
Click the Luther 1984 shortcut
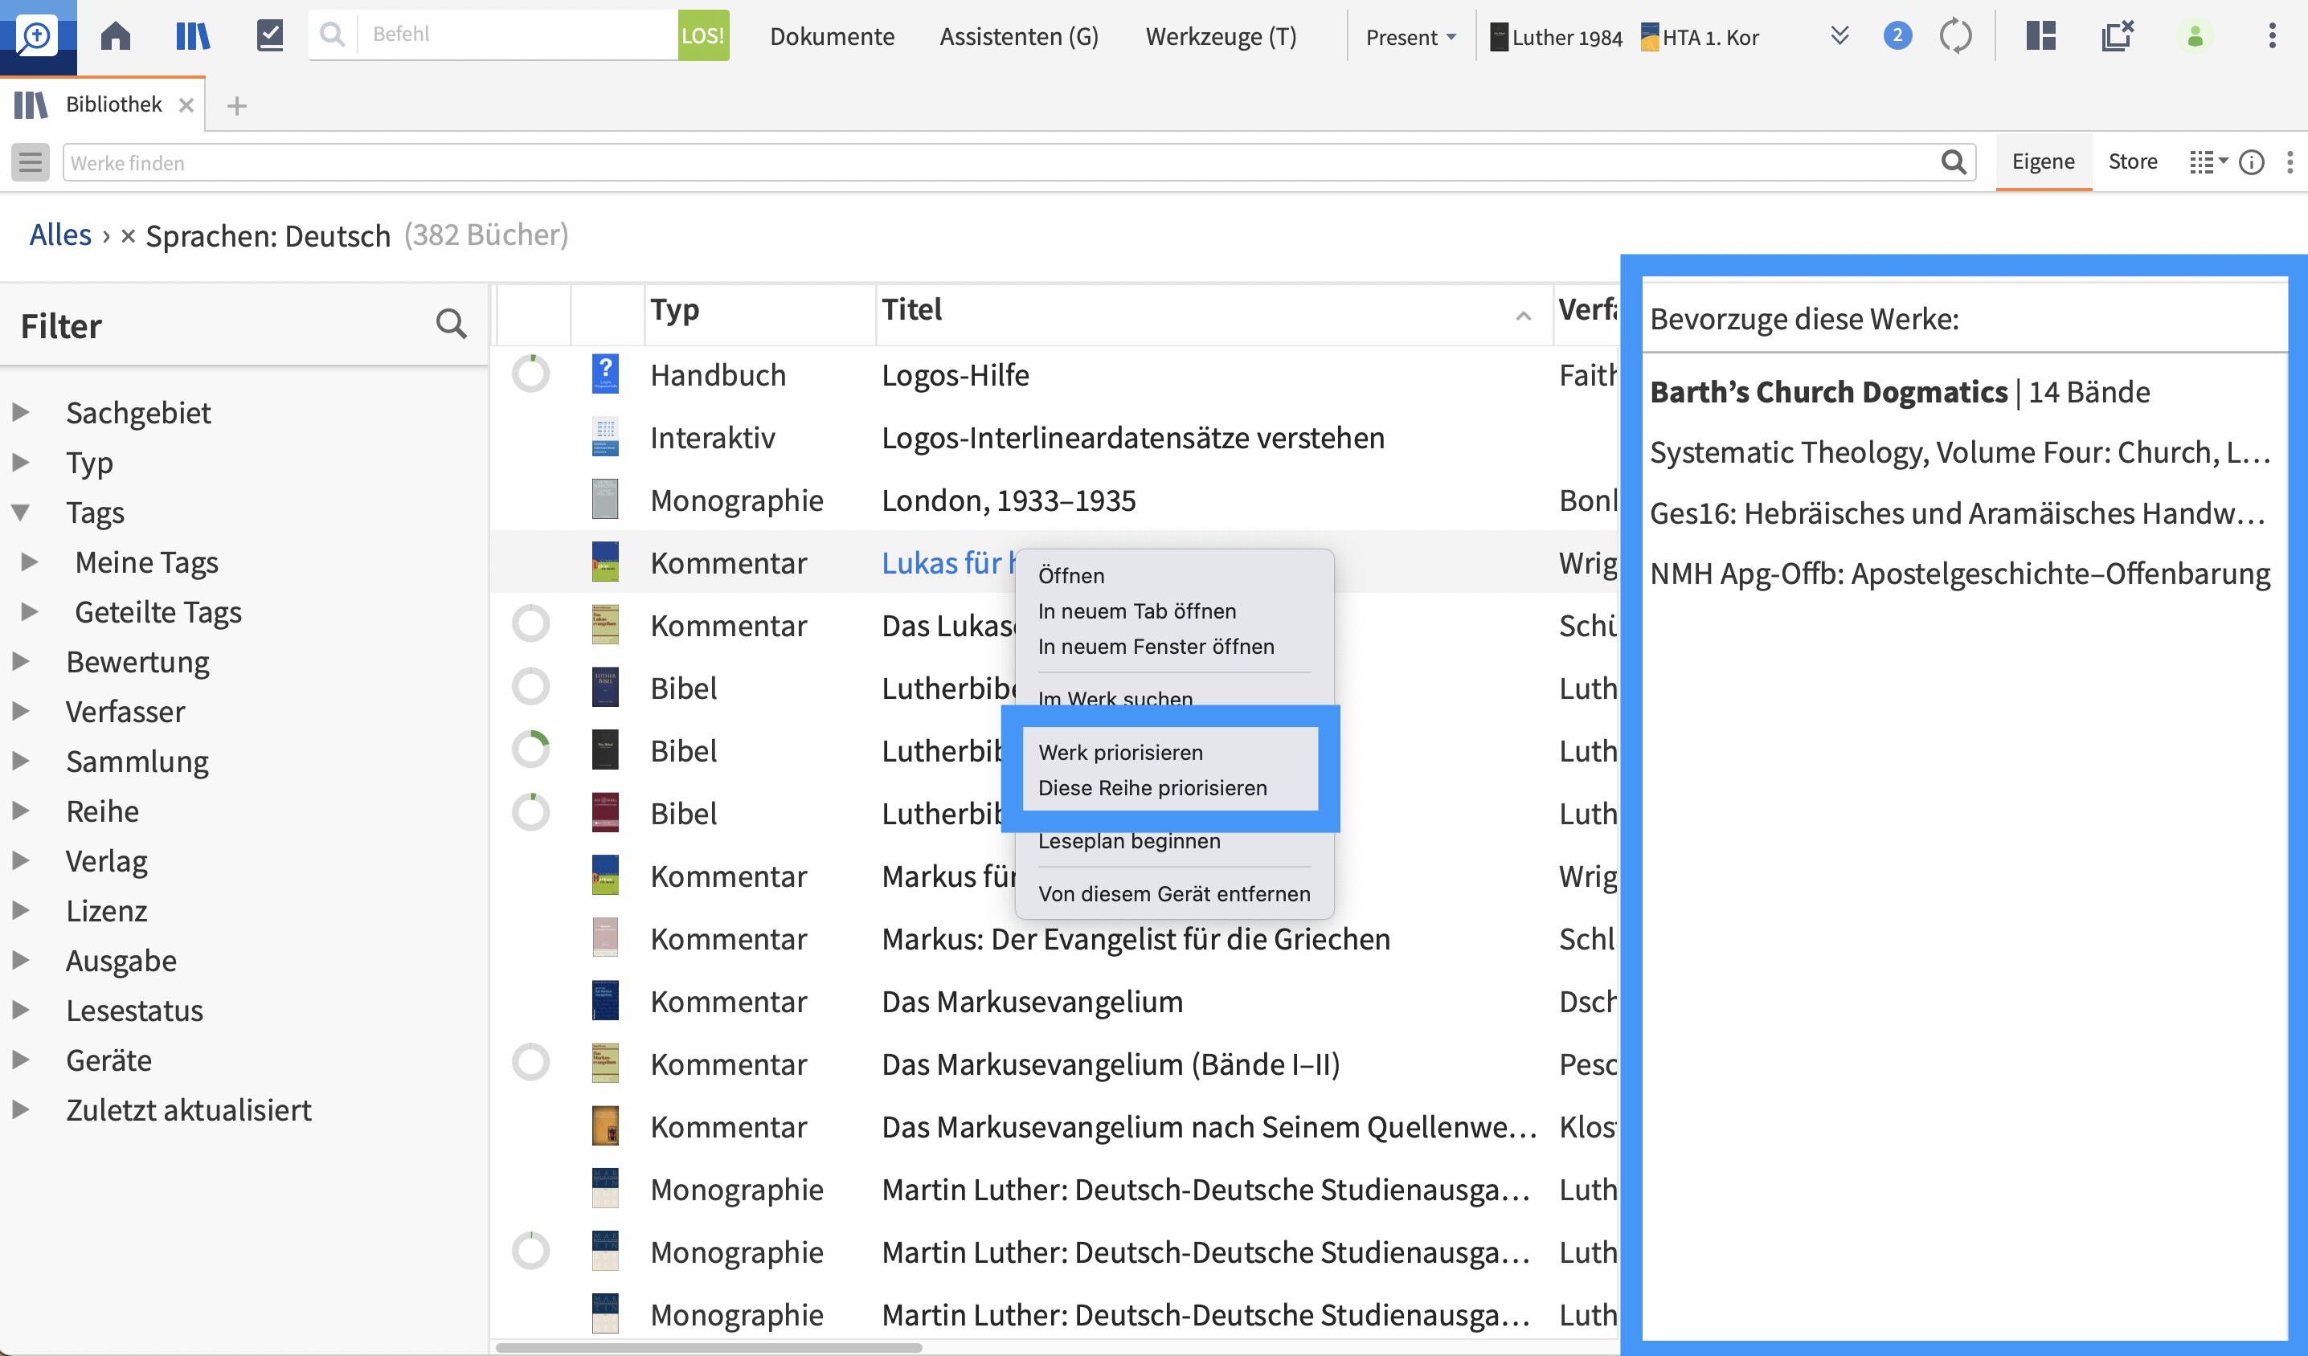1555,37
